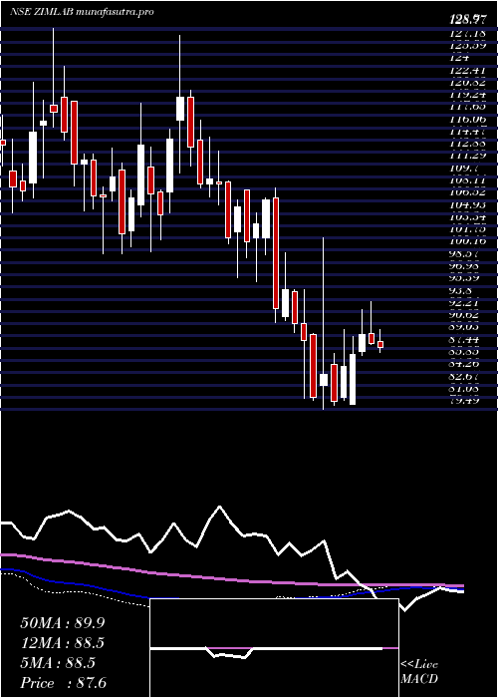Click the 116.06 price axis label
The image size is (498, 698).
click(468, 120)
